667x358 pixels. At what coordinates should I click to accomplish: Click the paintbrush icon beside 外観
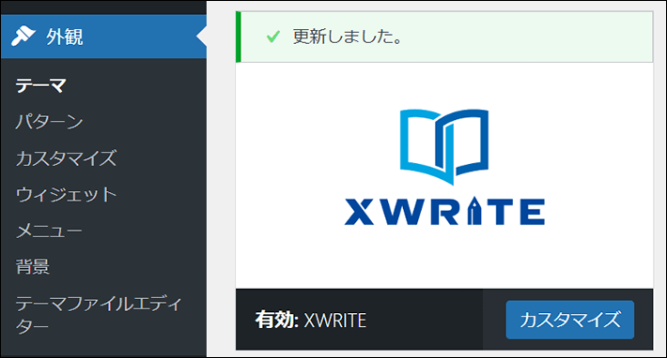23,37
